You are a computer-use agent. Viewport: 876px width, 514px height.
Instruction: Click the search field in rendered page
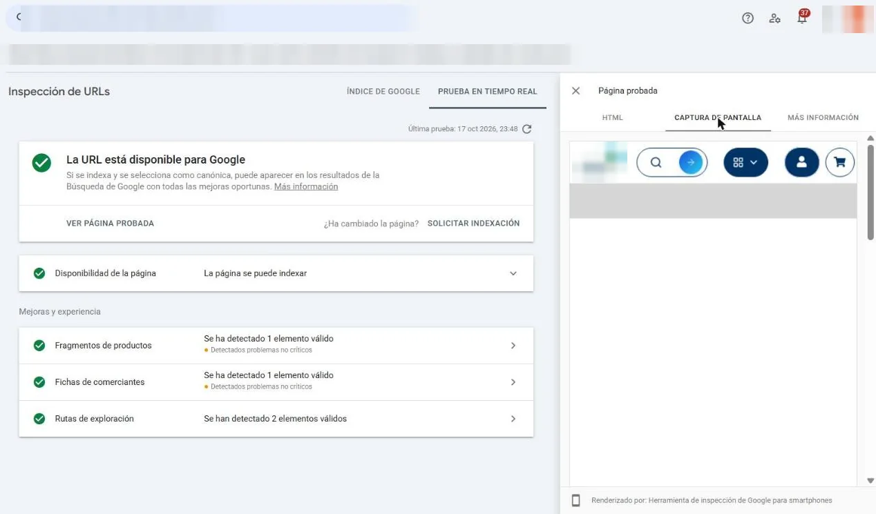click(672, 163)
